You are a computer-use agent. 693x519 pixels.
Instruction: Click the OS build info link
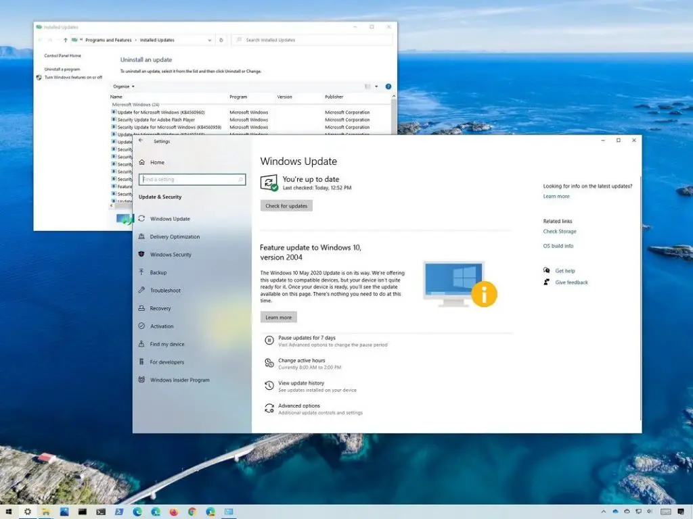point(558,246)
